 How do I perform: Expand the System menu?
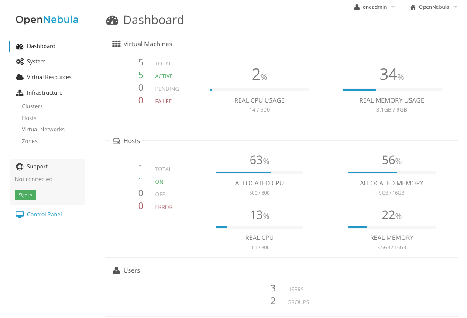36,62
